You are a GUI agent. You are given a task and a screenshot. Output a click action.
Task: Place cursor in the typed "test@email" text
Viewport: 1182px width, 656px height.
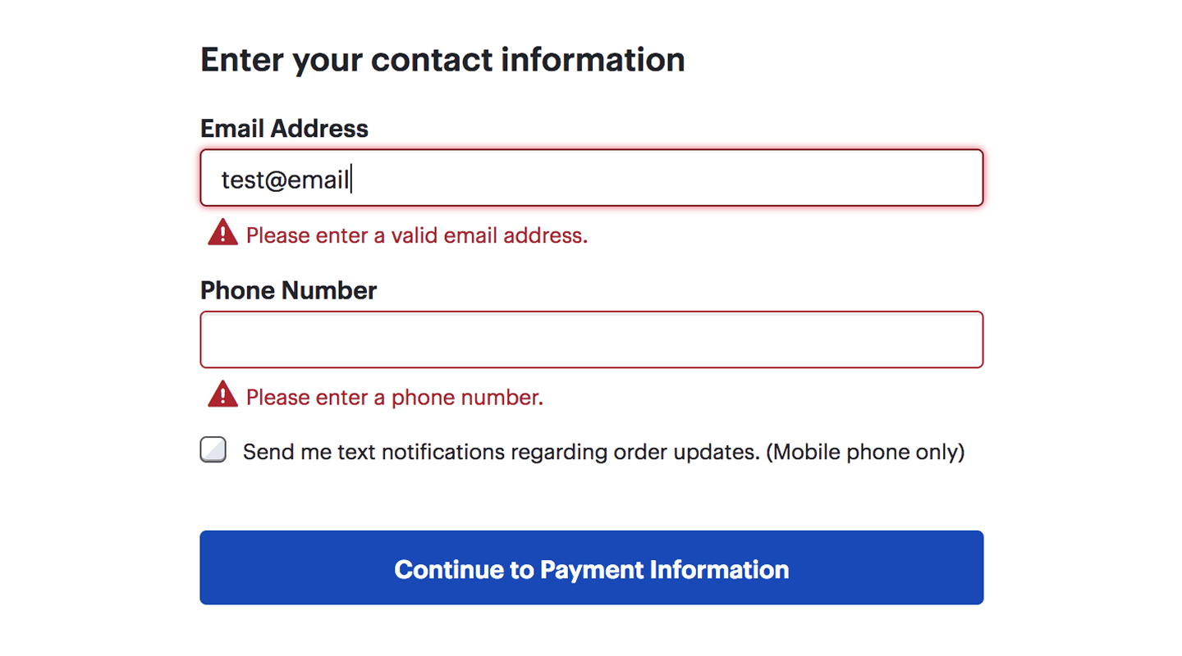[286, 179]
